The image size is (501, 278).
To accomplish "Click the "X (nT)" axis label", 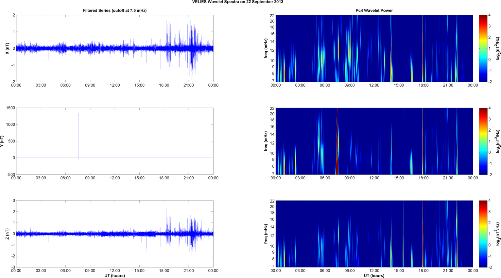I will click(x=7, y=48).
